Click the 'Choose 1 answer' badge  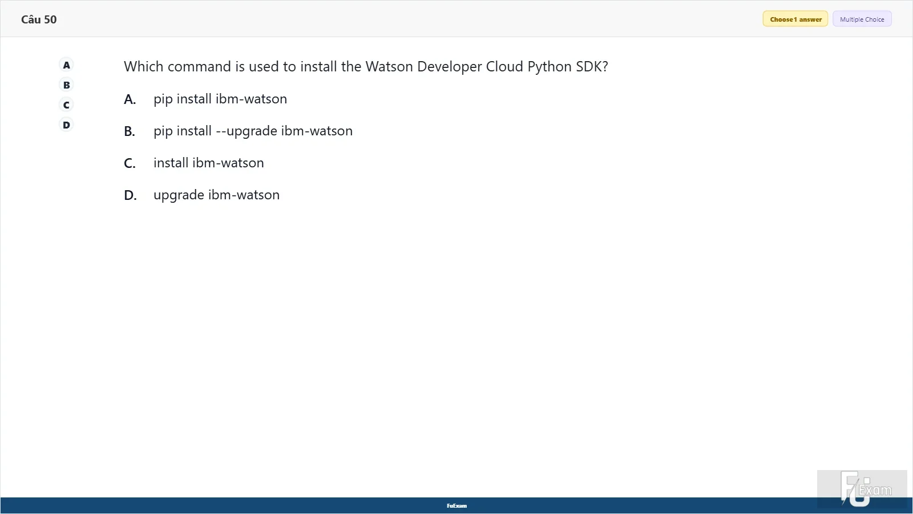point(795,19)
